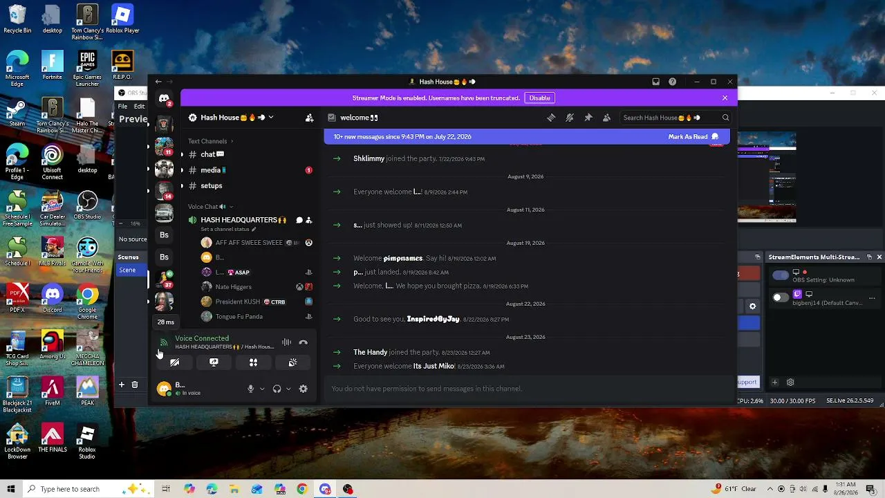Click Windows Start button

11,489
